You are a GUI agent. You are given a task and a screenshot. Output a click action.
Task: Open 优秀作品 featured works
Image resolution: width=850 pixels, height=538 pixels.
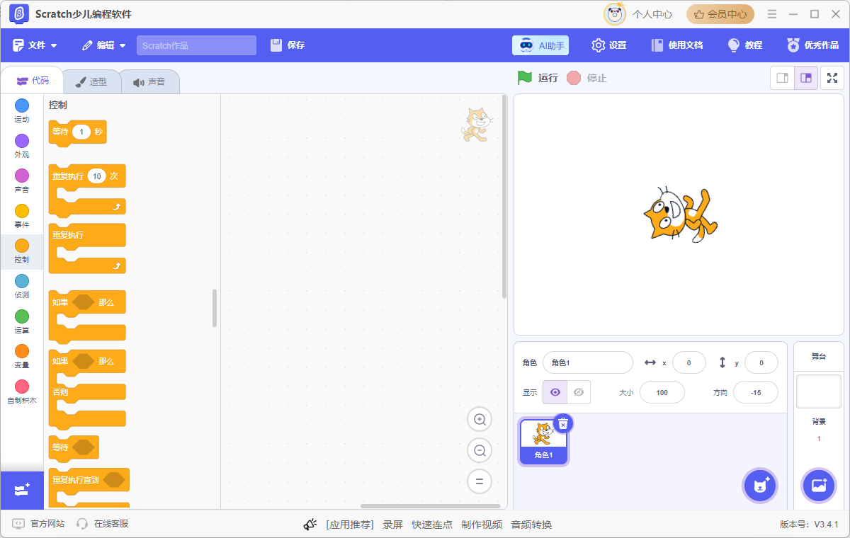pyautogui.click(x=813, y=45)
